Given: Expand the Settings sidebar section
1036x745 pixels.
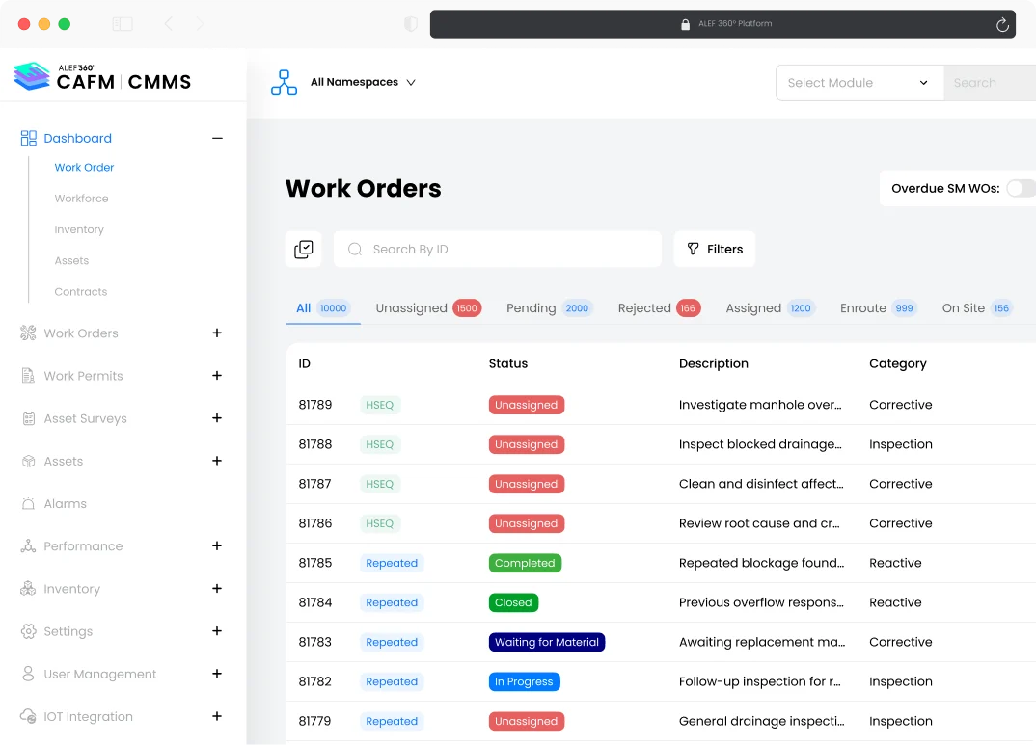Looking at the screenshot, I should point(217,631).
